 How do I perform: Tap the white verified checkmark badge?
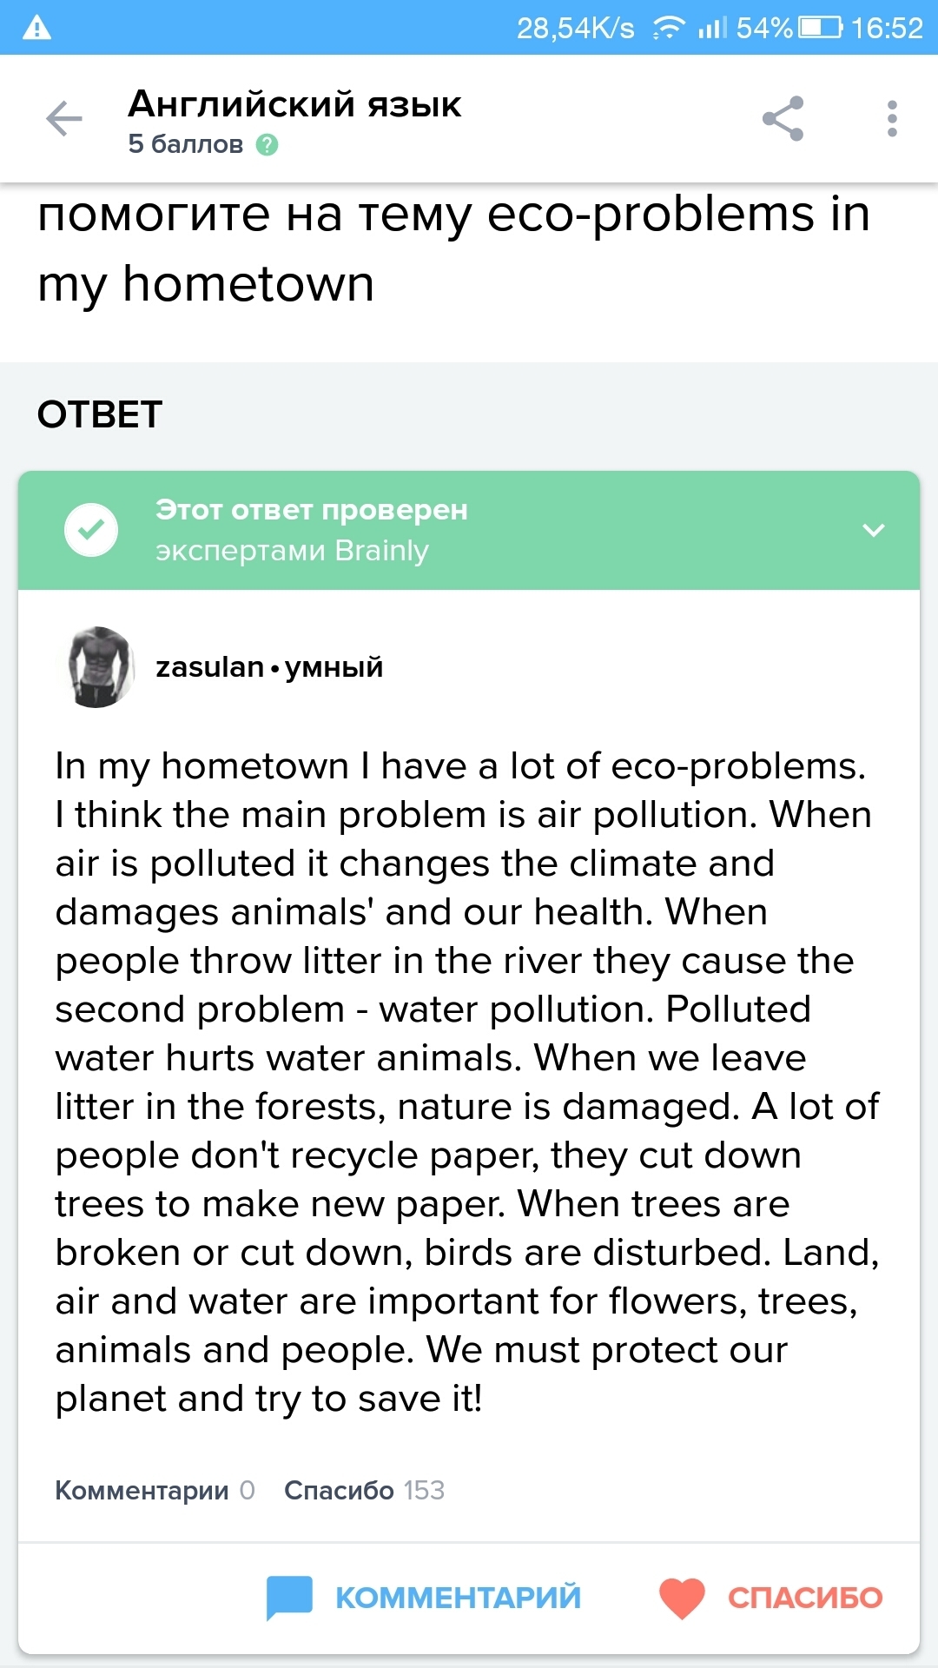pyautogui.click(x=91, y=530)
